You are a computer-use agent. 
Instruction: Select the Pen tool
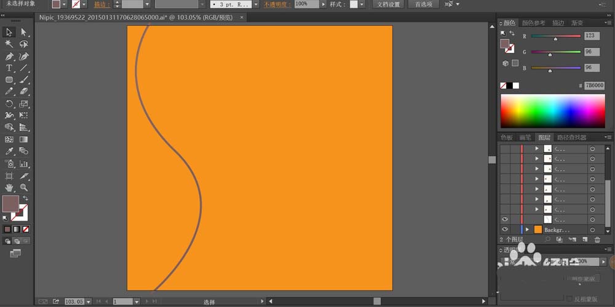pos(9,56)
